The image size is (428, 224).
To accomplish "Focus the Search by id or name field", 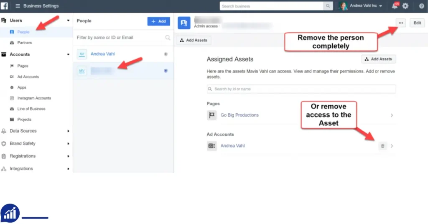I will [x=301, y=89].
